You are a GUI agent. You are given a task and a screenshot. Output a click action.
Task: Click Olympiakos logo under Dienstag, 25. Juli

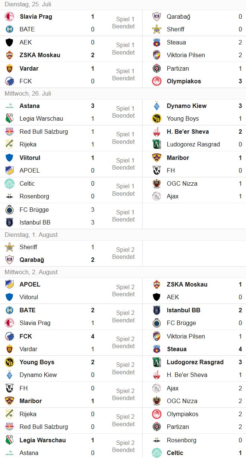tap(157, 81)
